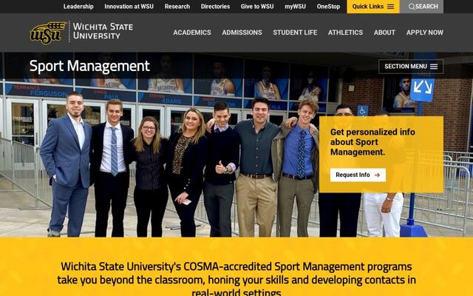Screen dimensions: 473x296
Task: Open the About menu
Action: (x=384, y=33)
